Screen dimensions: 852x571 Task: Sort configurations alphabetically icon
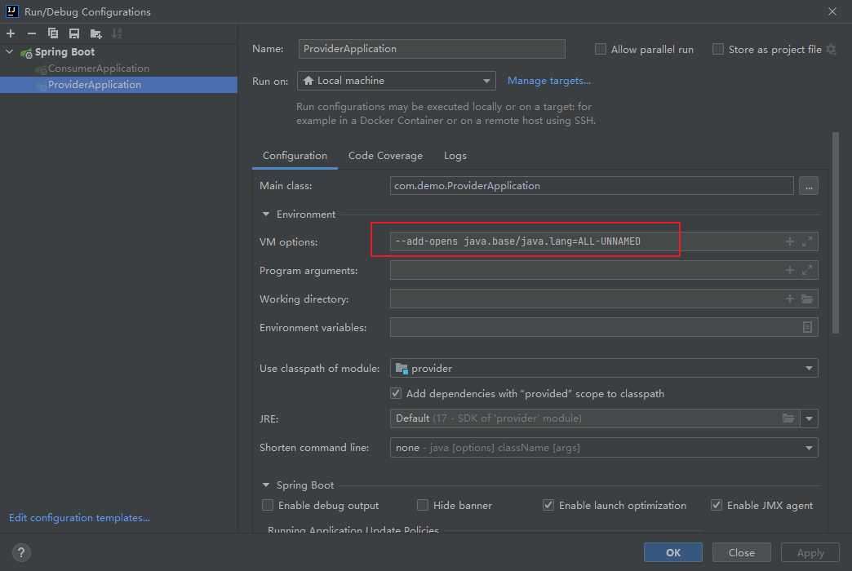point(117,33)
